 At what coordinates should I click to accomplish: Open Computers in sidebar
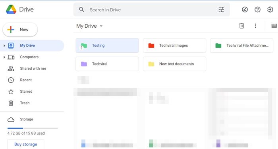pos(32,57)
